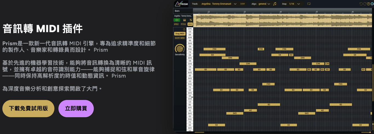Click the colorful ring icon at top right
Image resolution: width=374 pixels, height=134 pixels.
[372, 4]
